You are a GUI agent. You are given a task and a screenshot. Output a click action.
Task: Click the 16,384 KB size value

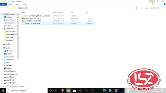[x=90, y=24]
